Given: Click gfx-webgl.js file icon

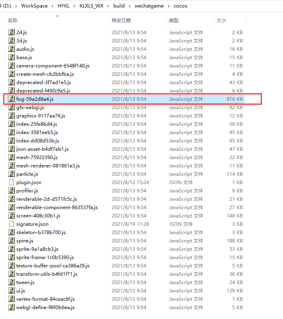Looking at the screenshot, I should tap(12, 107).
